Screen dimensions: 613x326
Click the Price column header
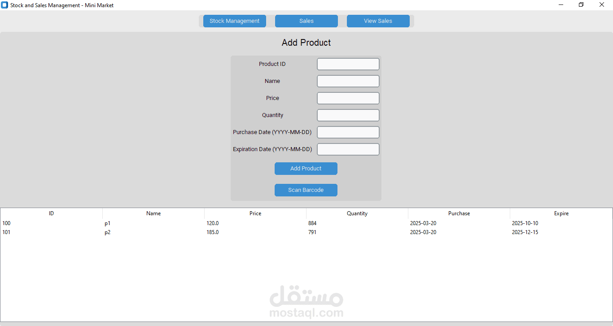pos(255,213)
